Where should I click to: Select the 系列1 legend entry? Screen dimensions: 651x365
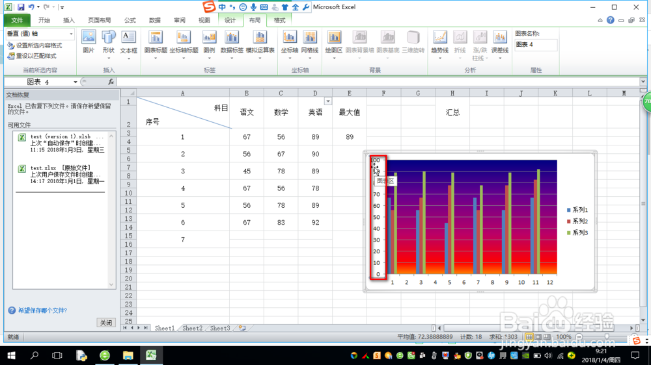[x=577, y=210]
